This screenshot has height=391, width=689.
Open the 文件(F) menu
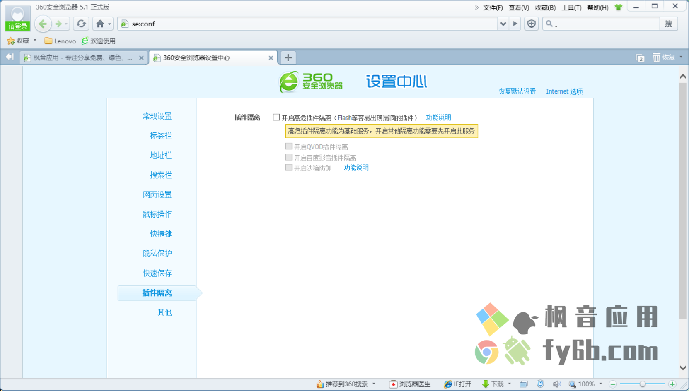(493, 7)
